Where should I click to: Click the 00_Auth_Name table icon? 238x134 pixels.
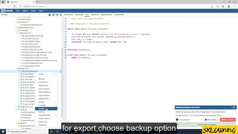point(21,74)
